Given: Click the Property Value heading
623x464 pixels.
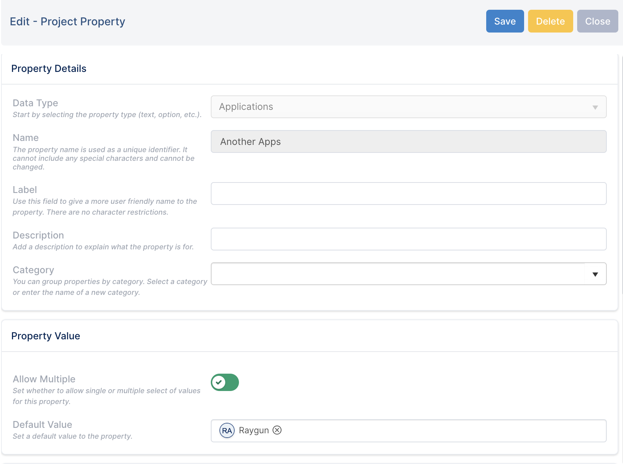Looking at the screenshot, I should pos(45,336).
